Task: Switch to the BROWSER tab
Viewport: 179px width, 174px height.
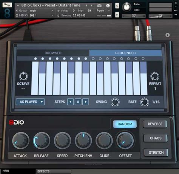Action: click(53, 53)
